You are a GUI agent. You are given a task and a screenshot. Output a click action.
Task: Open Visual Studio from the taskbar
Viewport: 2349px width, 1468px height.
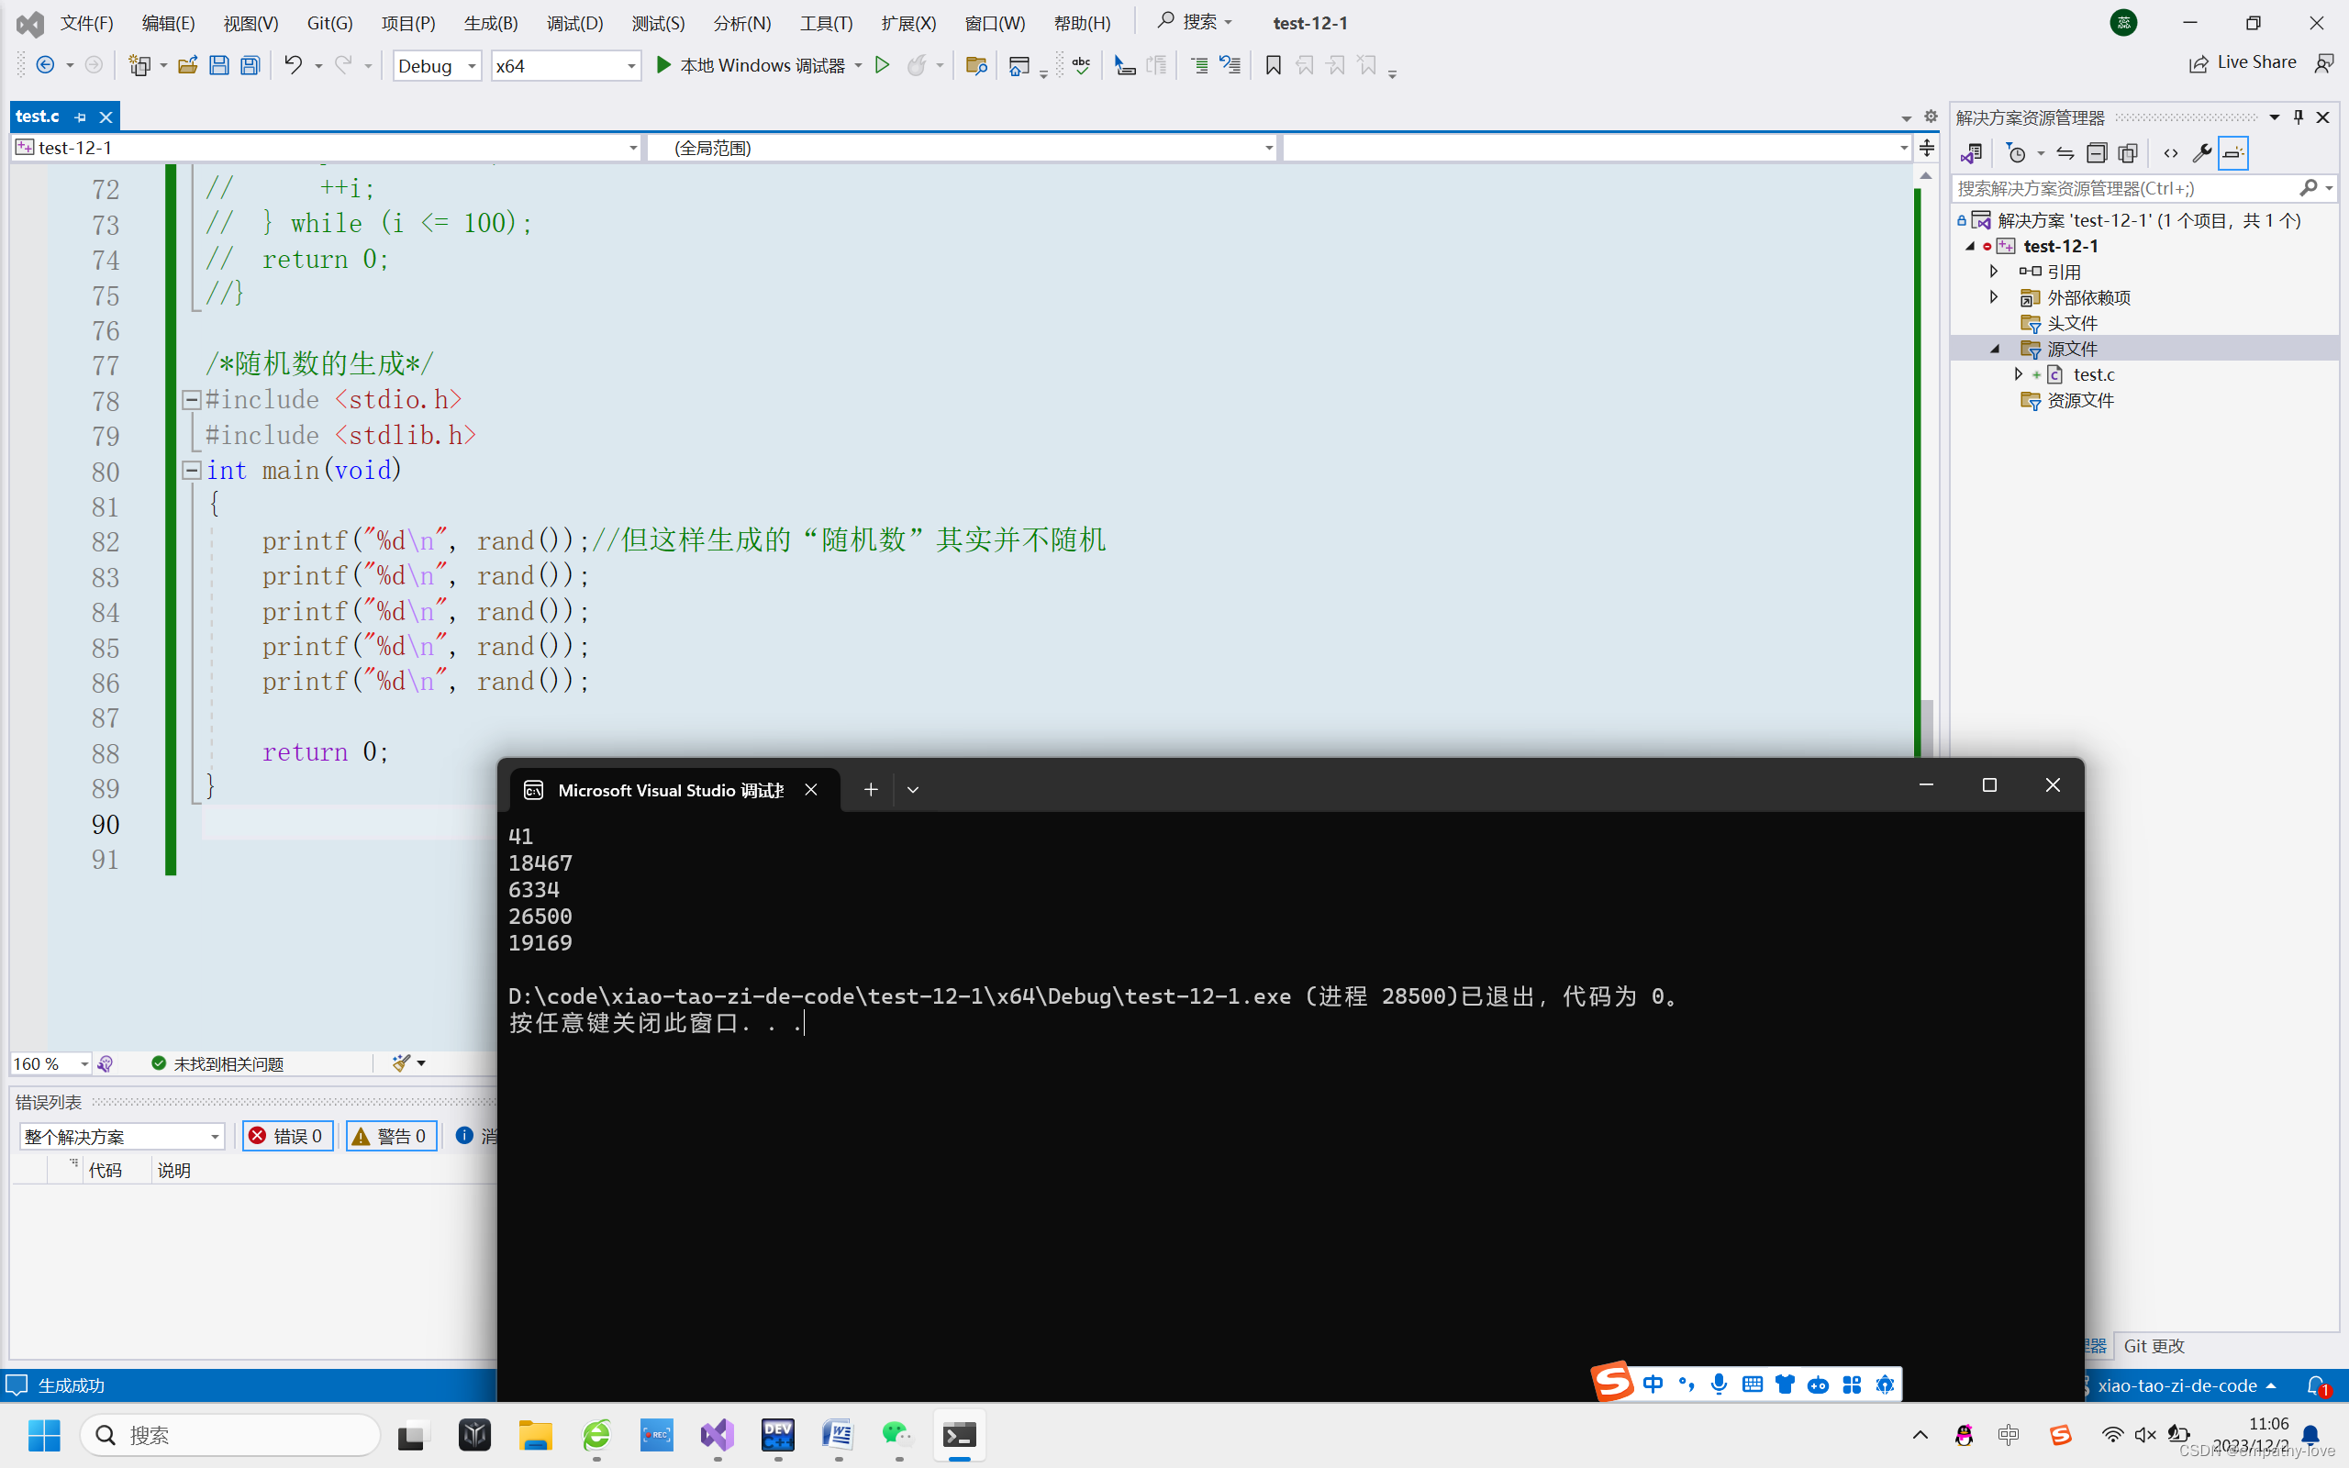pyautogui.click(x=718, y=1435)
